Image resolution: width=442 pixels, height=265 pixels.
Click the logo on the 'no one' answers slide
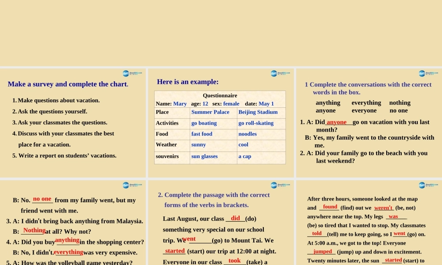click(132, 185)
